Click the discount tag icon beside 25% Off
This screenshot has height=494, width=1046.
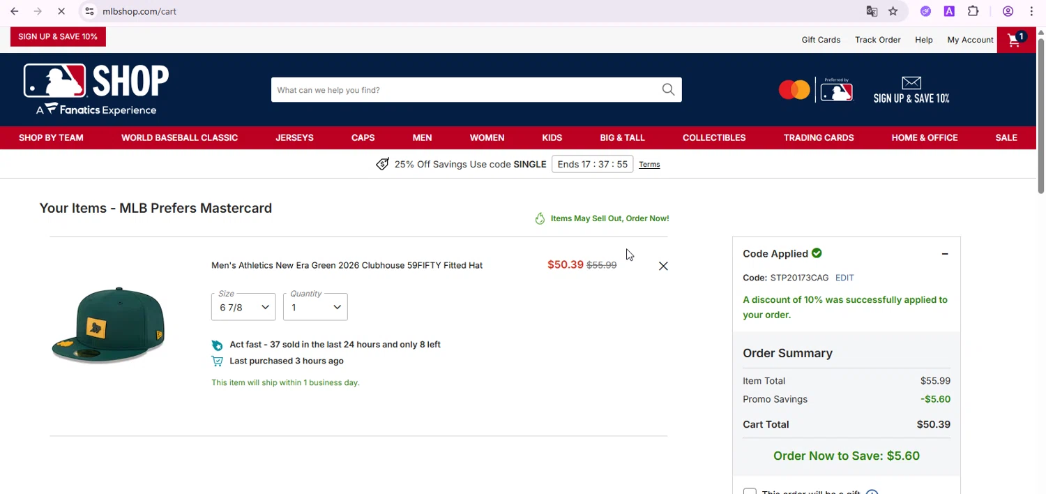(x=382, y=164)
